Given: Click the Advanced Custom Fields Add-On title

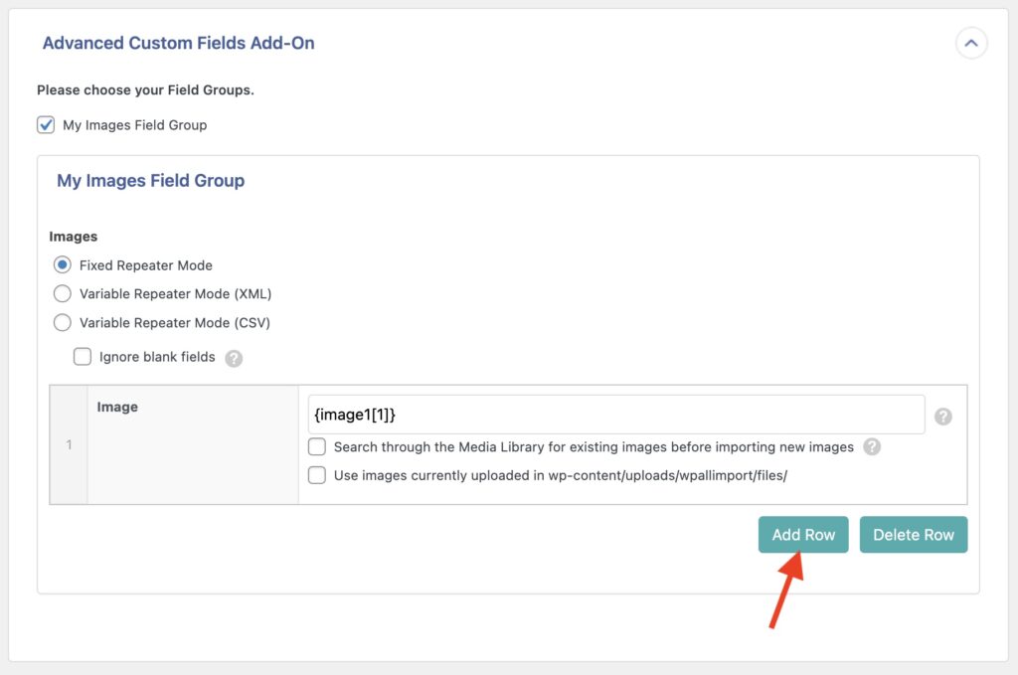Looking at the screenshot, I should pyautogui.click(x=179, y=44).
